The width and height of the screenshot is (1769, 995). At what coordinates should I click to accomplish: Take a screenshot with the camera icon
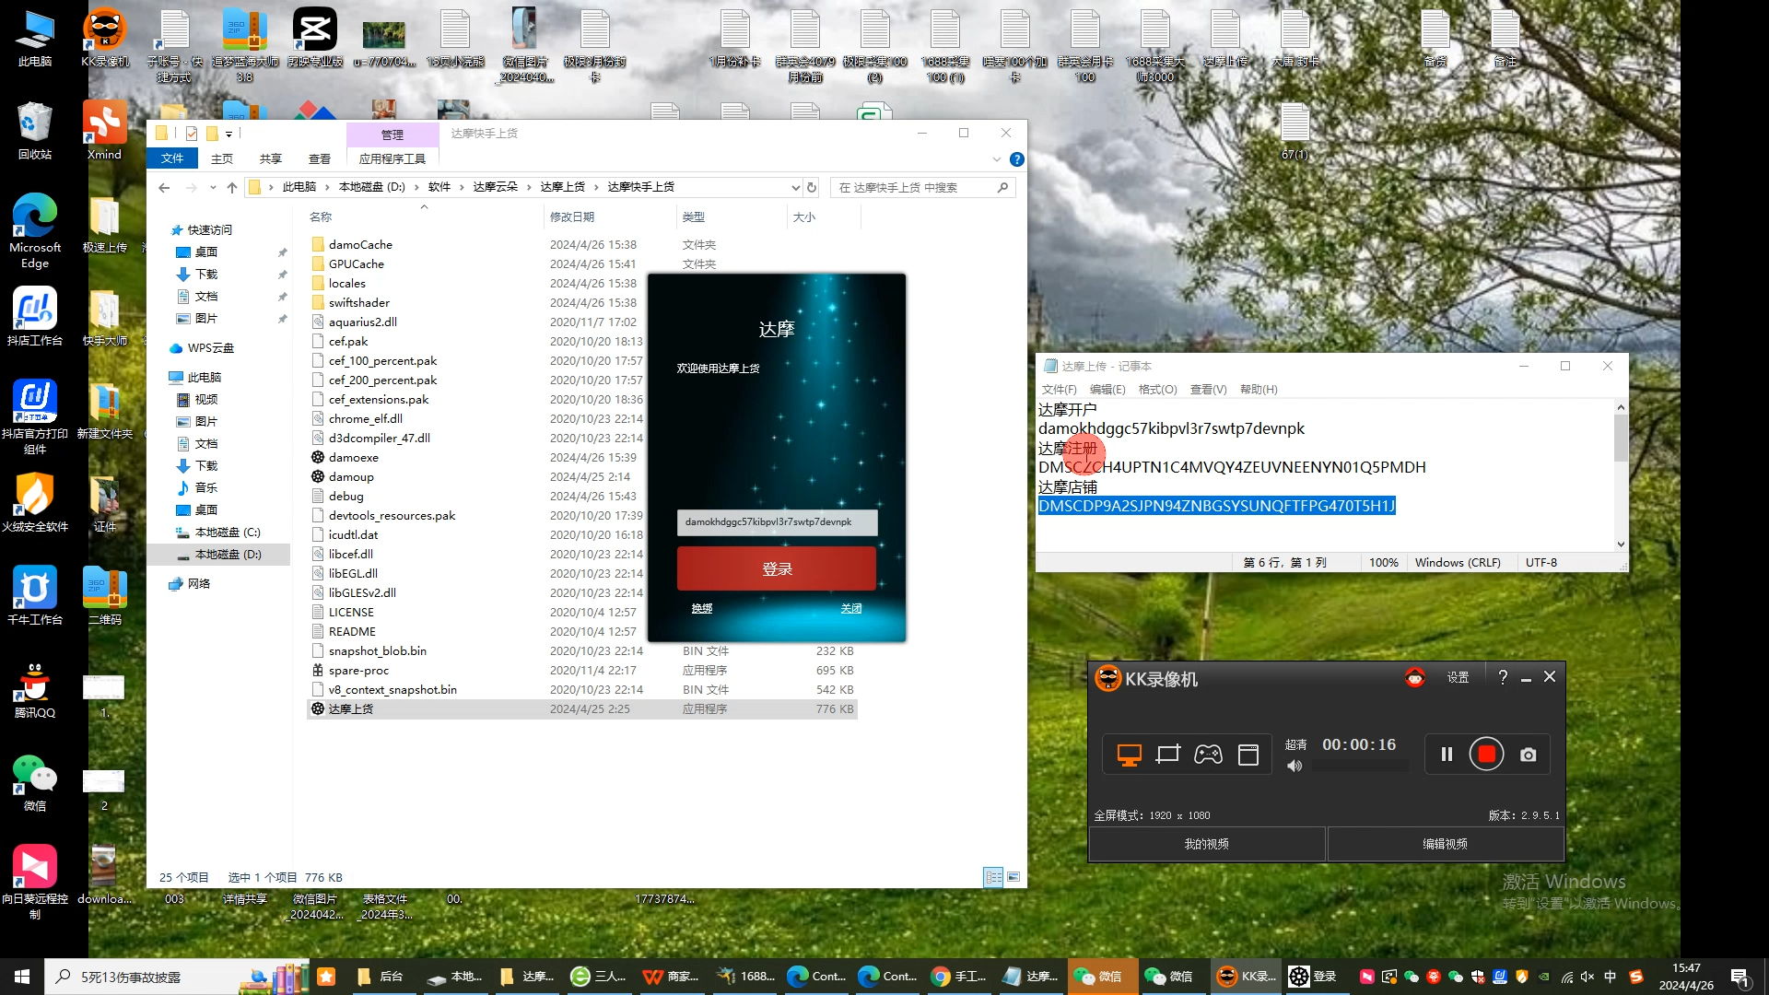(x=1528, y=755)
